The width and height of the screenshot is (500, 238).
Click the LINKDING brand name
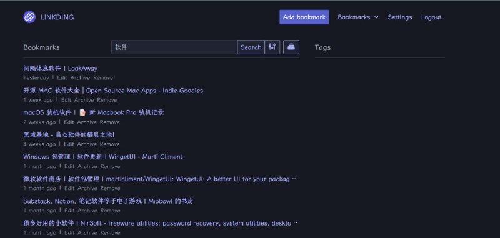pos(57,17)
